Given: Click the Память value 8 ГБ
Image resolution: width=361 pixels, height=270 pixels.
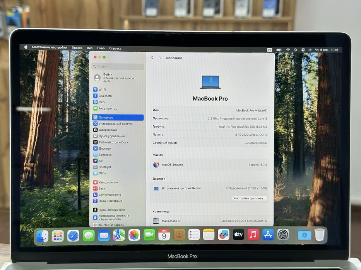Looking at the screenshot, I should tap(251, 135).
